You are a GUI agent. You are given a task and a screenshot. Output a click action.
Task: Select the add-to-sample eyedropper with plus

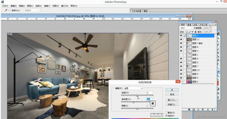pyautogui.click(x=157, y=115)
